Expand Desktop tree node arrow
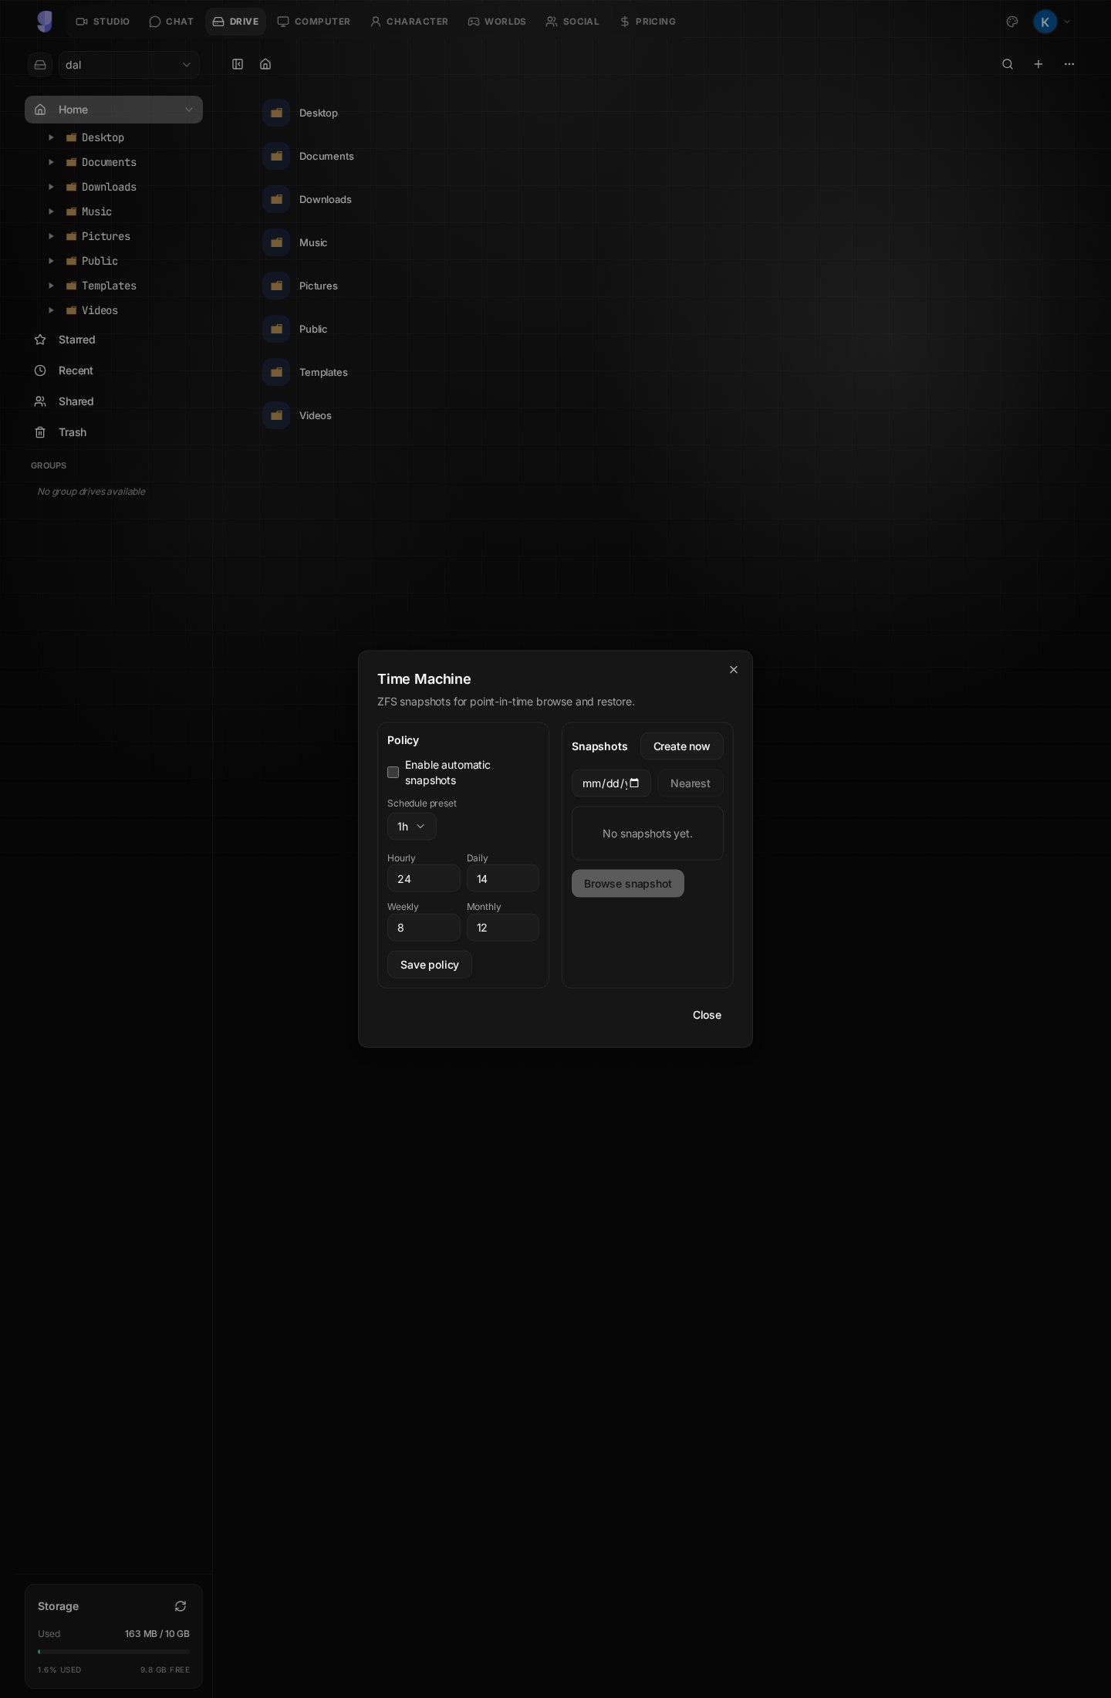The height and width of the screenshot is (1698, 1111). [x=51, y=137]
